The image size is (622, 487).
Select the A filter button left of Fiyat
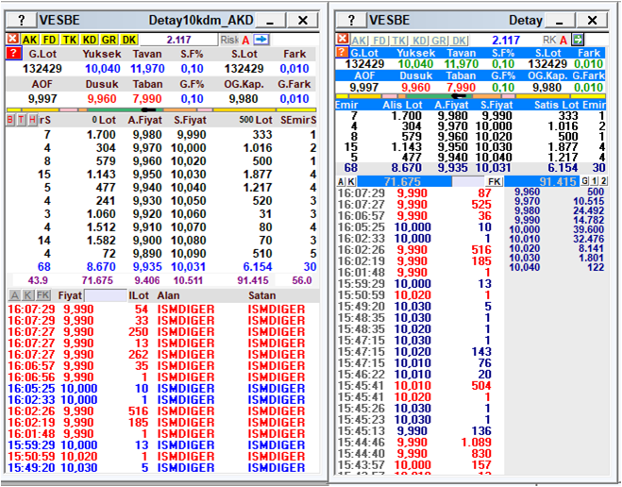tap(15, 295)
